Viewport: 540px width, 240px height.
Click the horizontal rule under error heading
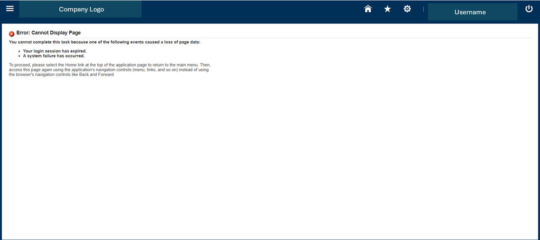click(x=286, y=38)
